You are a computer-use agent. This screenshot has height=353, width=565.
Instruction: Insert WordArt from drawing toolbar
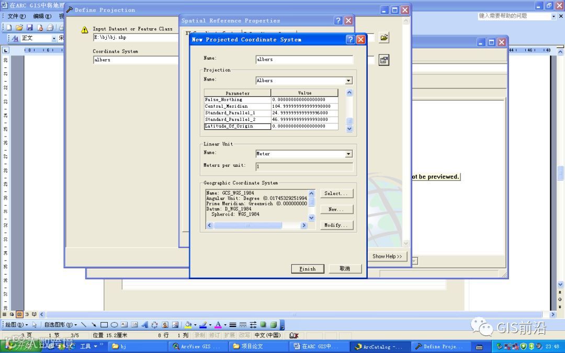coord(144,325)
